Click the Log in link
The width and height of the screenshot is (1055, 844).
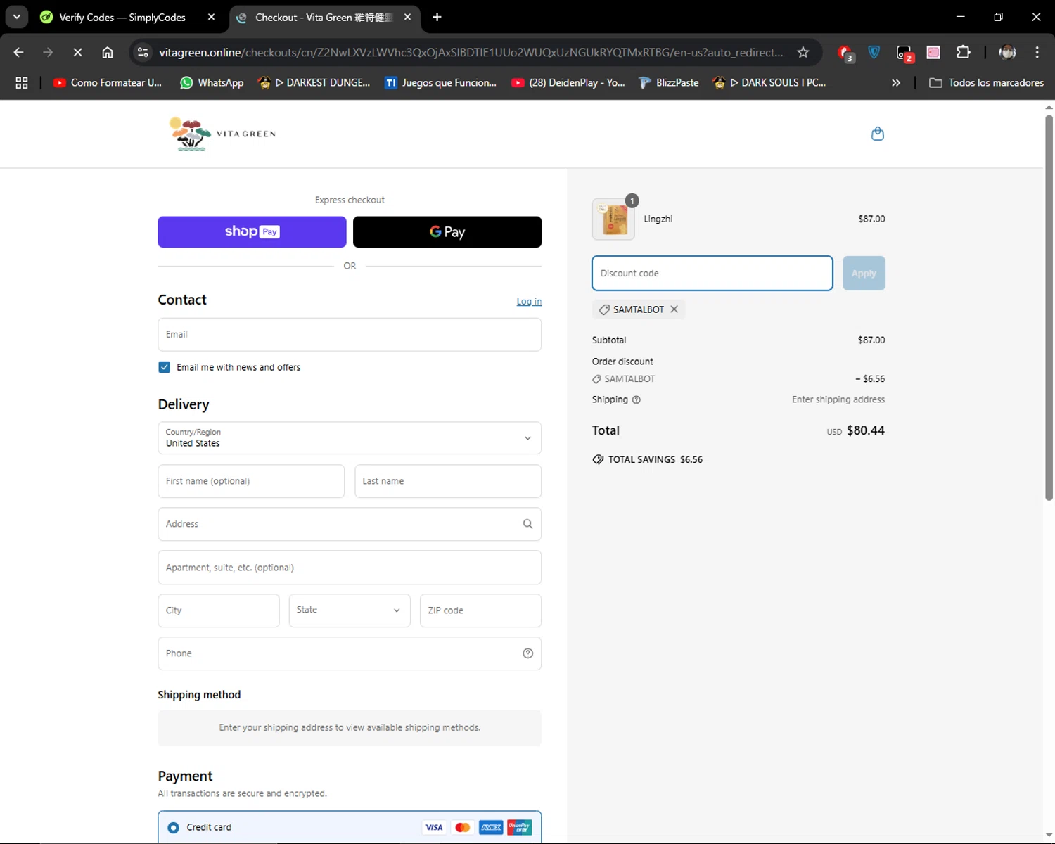[529, 302]
